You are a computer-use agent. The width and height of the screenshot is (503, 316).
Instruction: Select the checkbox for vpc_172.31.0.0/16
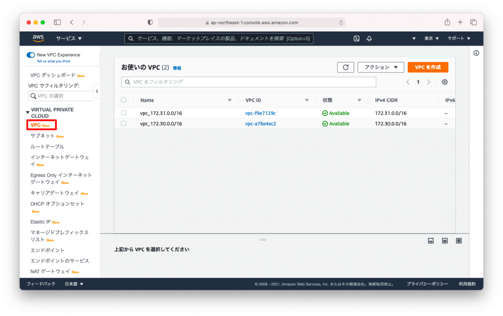pyautogui.click(x=124, y=113)
